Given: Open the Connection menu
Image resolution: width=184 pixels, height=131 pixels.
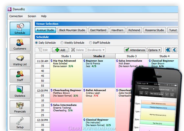Looking at the screenshot, I should pos(16,16).
